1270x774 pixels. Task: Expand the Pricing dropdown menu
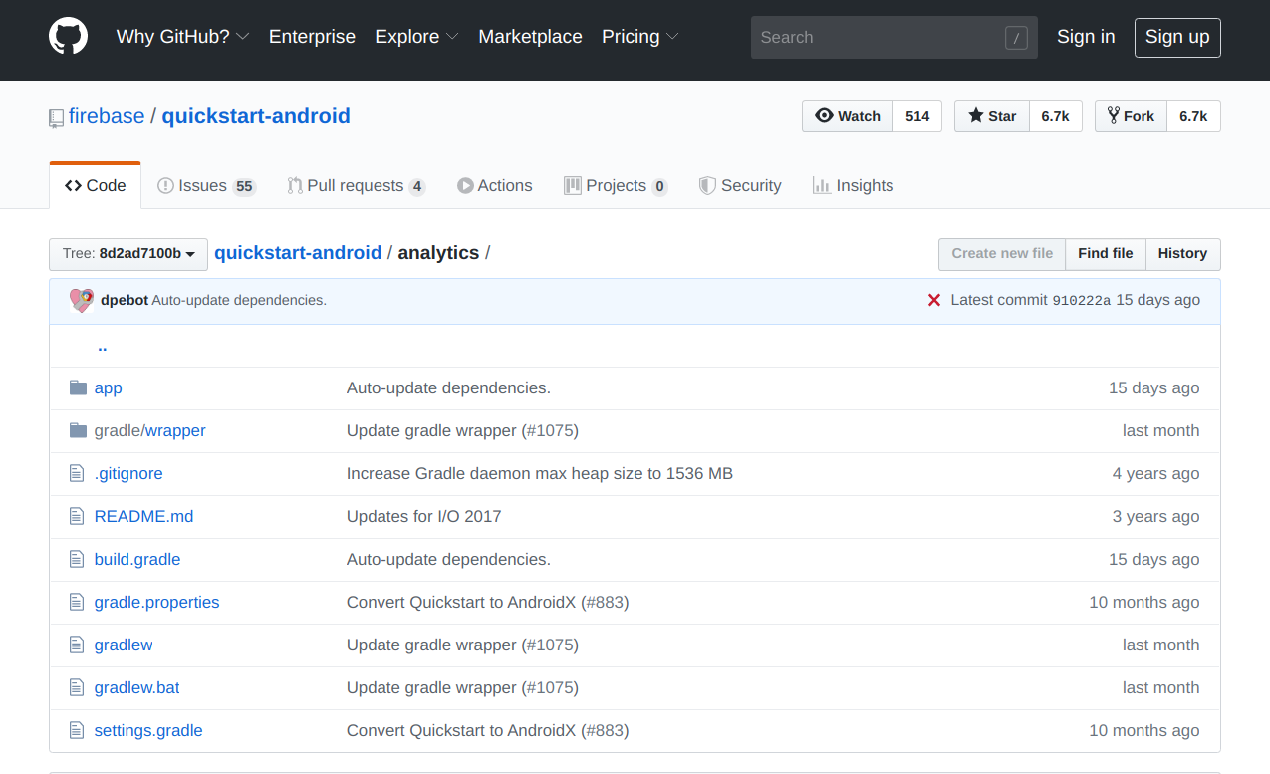640,37
